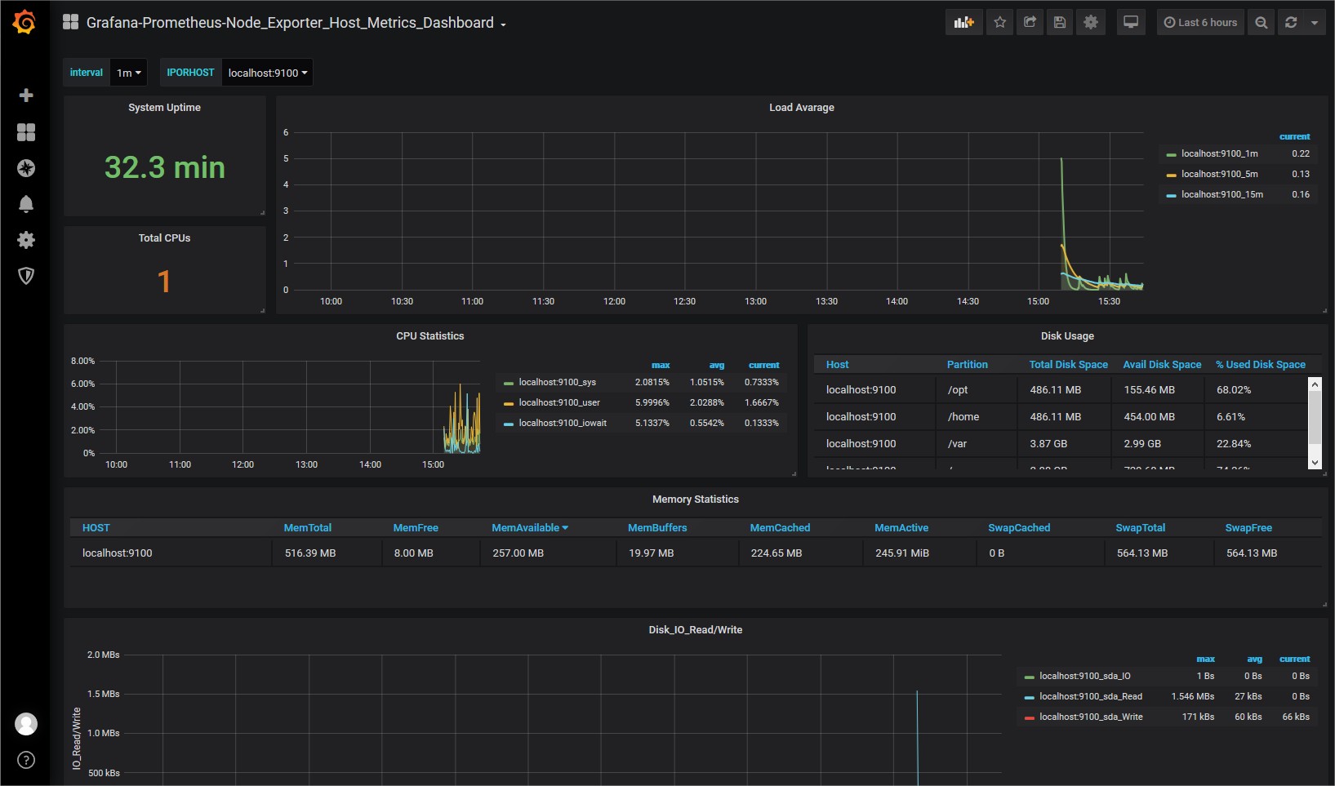1335x786 pixels.
Task: Sort by Avail Disk Space column
Action: [1162, 365]
